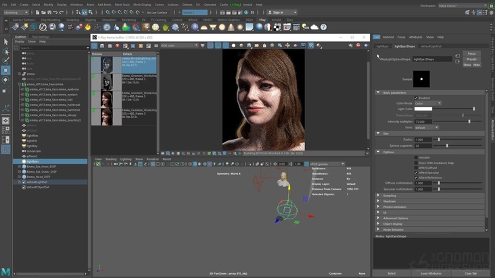Click the white circle icon in frame buffer toolbar
This screenshot has width=495, height=278.
click(x=233, y=45)
